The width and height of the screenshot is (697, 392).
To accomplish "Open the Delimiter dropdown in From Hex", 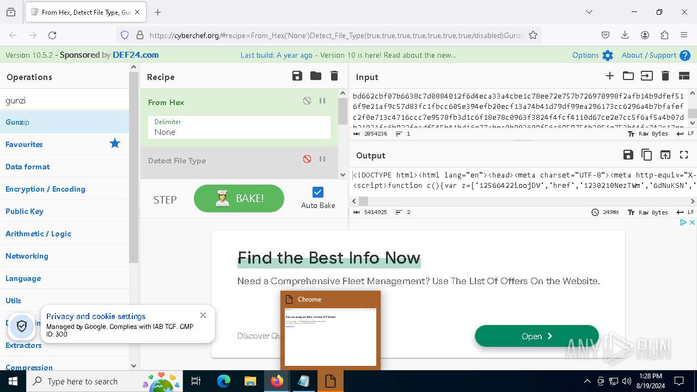I will (x=239, y=127).
